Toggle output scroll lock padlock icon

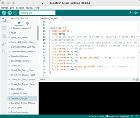click(137, 80)
